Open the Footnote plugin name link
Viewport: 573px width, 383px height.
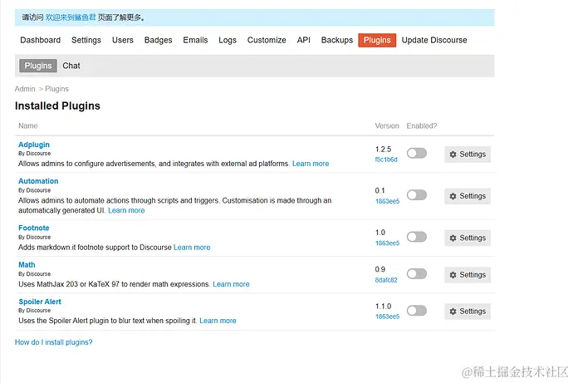click(x=33, y=228)
